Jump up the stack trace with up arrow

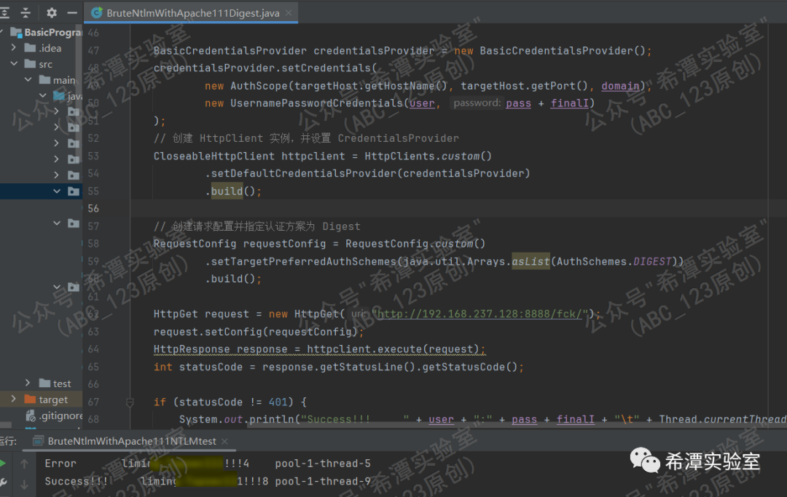point(24,464)
